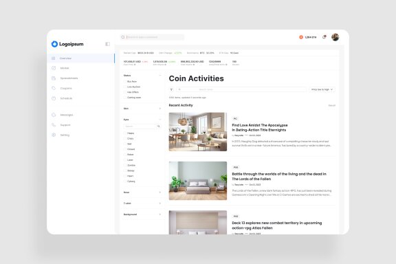Open the Deck 13 Atlas Fallen article title
The height and width of the screenshot is (264, 396).
[277, 225]
